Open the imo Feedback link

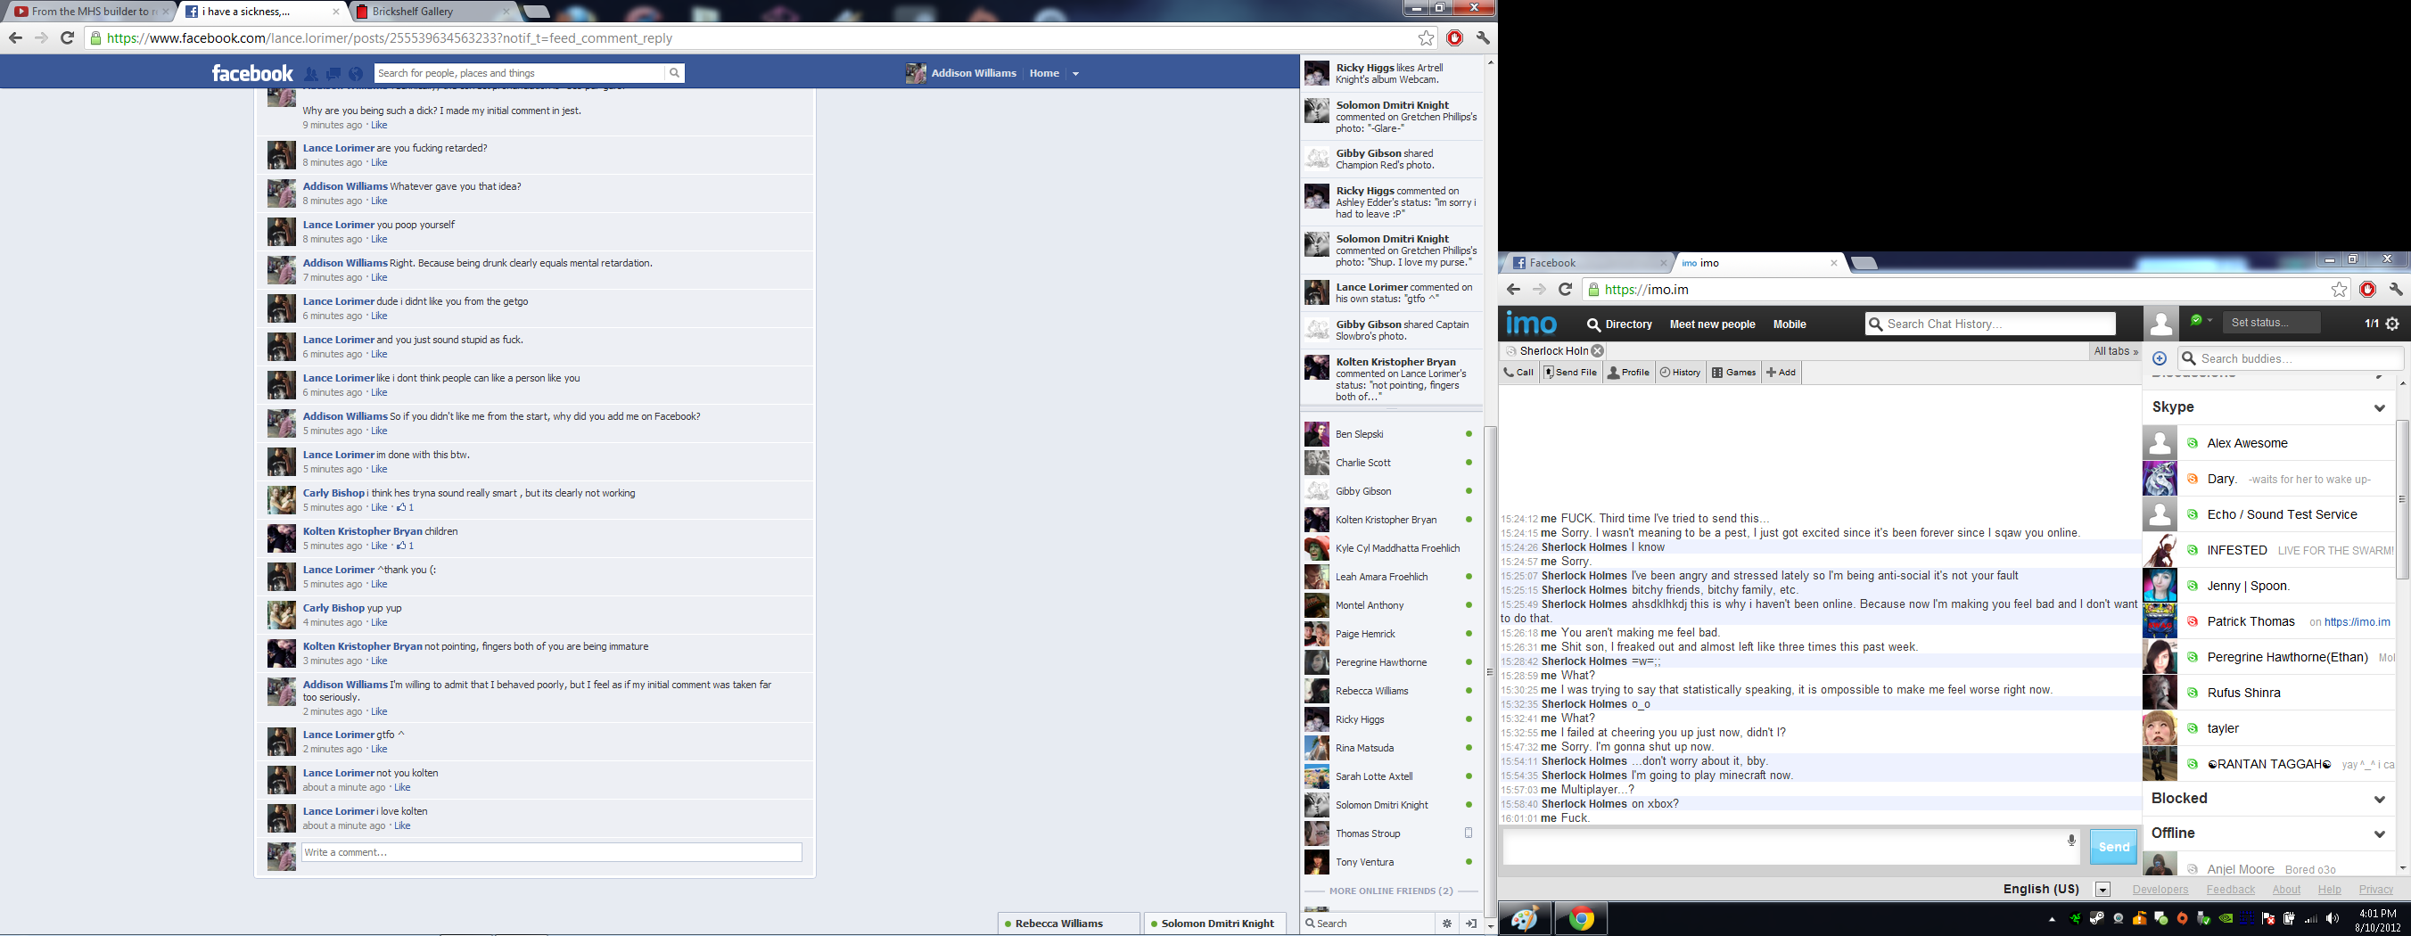click(2230, 890)
